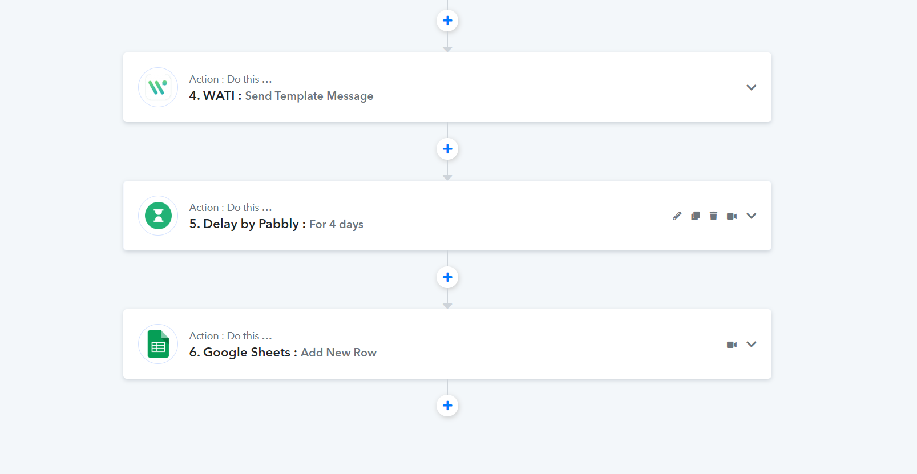
Task: Open the Google Sheets Add New Row title
Action: coord(283,353)
